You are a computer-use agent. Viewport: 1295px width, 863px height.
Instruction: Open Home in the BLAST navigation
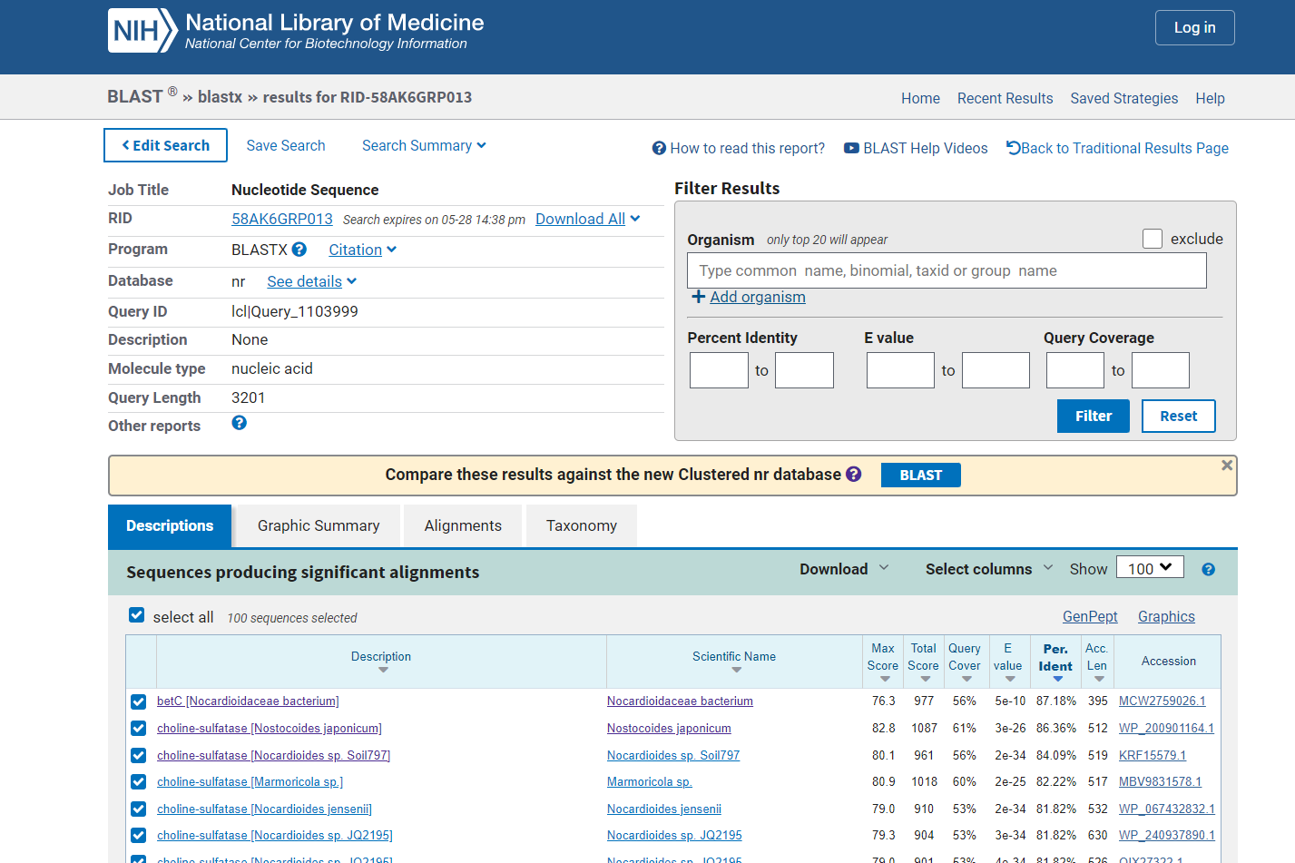point(920,98)
